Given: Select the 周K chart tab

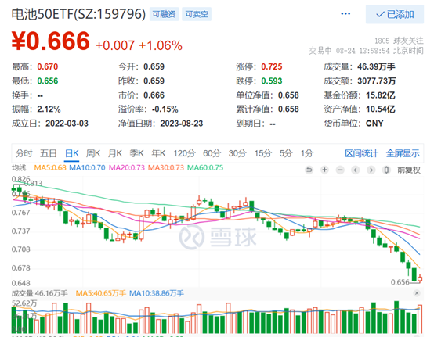Looking at the screenshot, I should coord(93,153).
